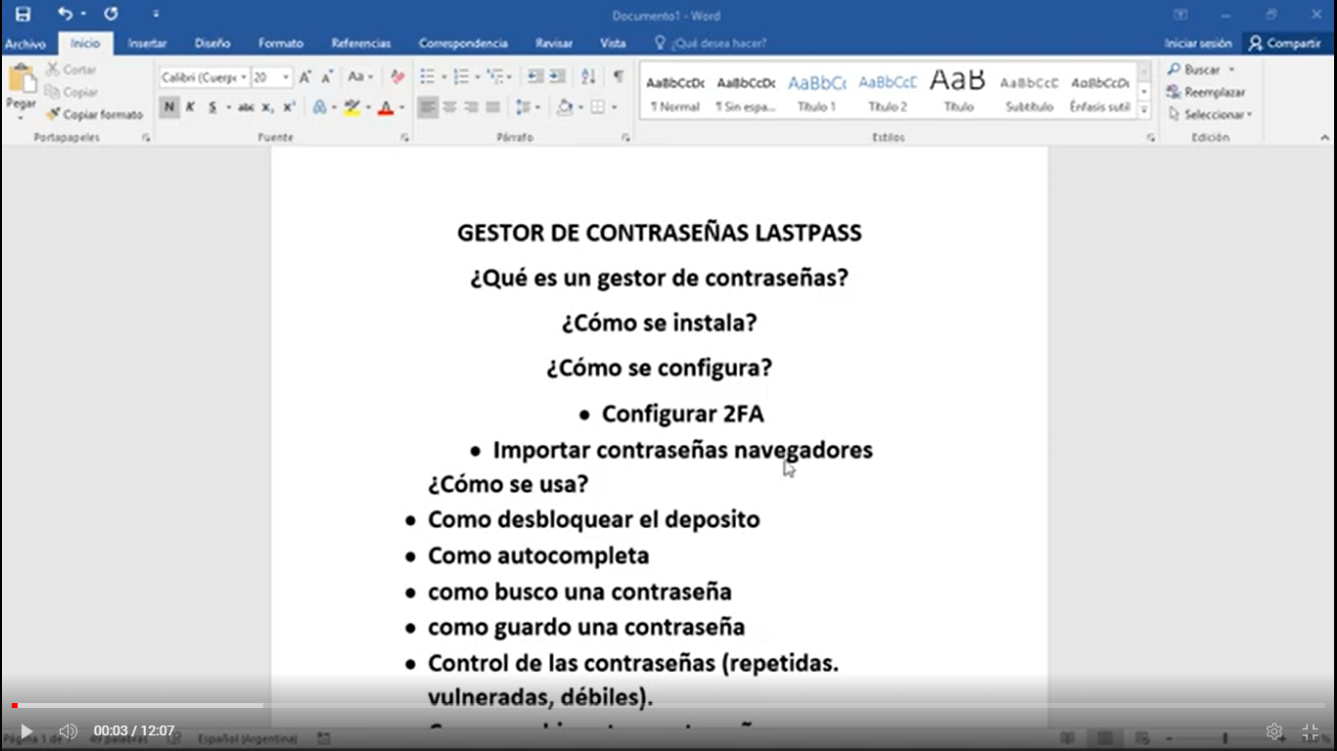Screen dimensions: 1337x751
Task: Click the borders icon
Action: (598, 108)
